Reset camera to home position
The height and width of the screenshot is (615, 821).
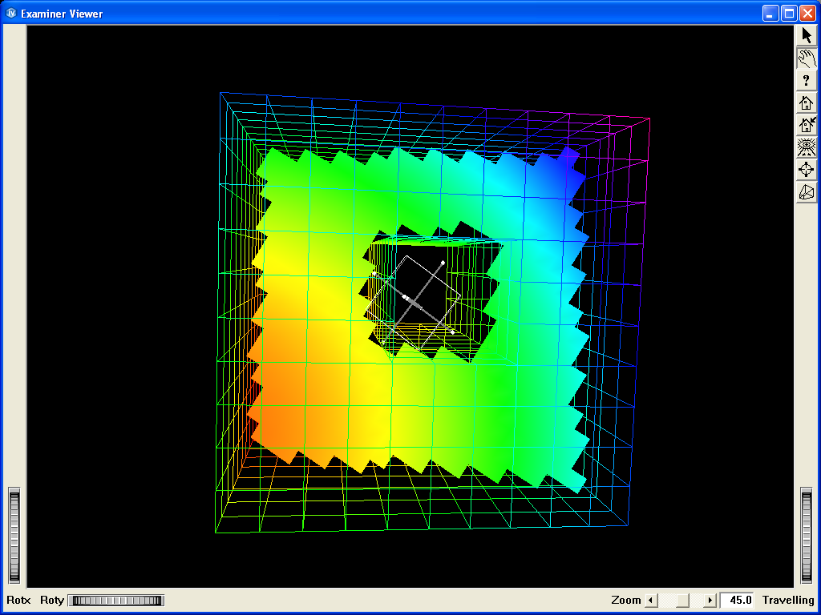pyautogui.click(x=807, y=102)
